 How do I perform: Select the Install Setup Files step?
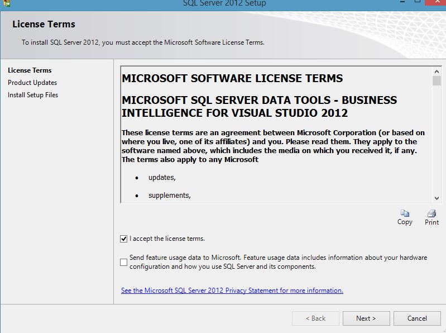33,95
